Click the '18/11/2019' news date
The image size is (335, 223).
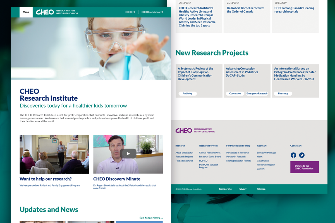point(281,3)
